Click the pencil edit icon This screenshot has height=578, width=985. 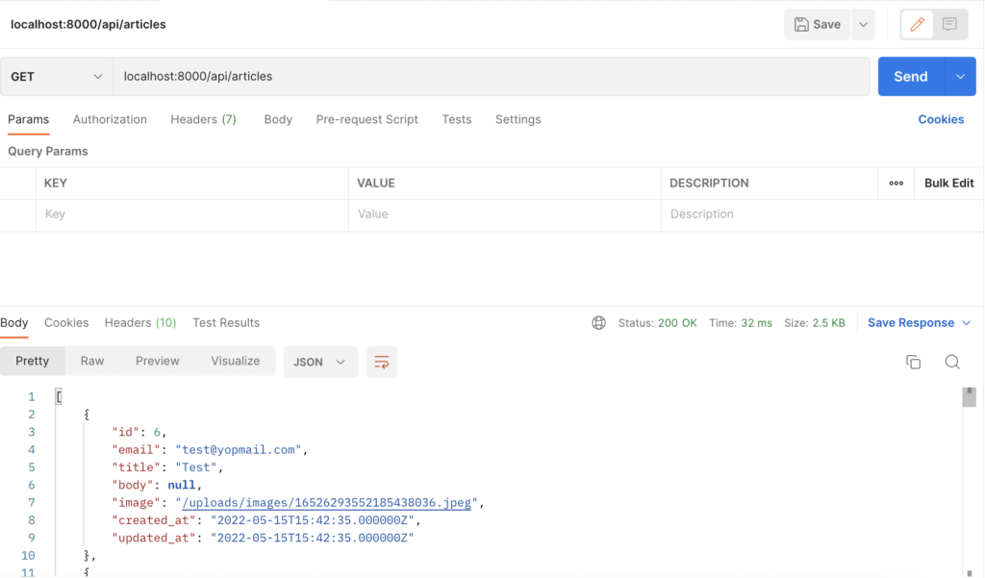(917, 24)
